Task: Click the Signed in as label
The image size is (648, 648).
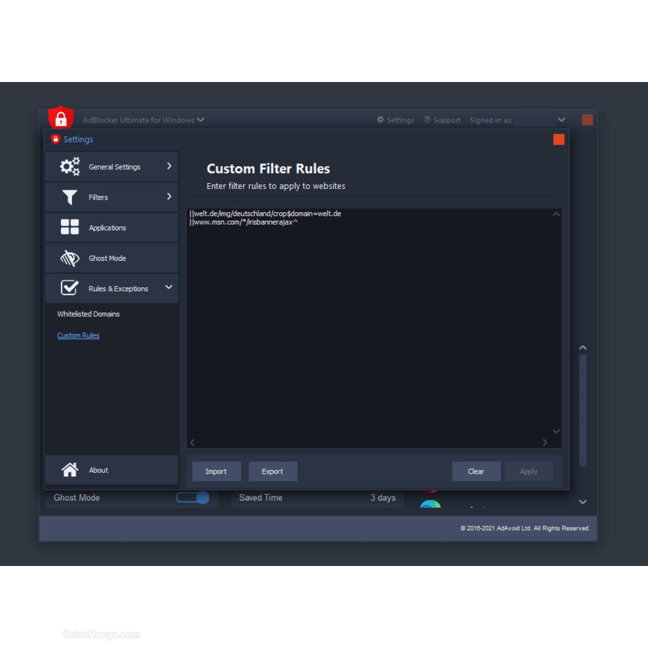Action: pyautogui.click(x=491, y=120)
